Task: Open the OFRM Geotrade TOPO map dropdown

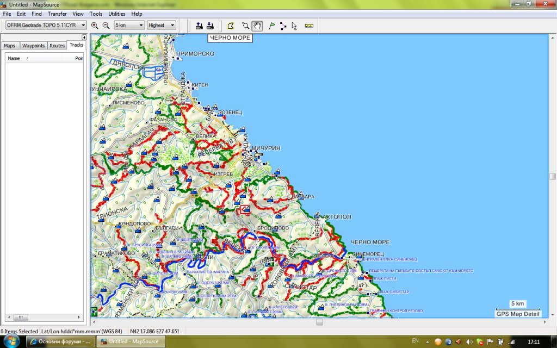Action: point(46,25)
